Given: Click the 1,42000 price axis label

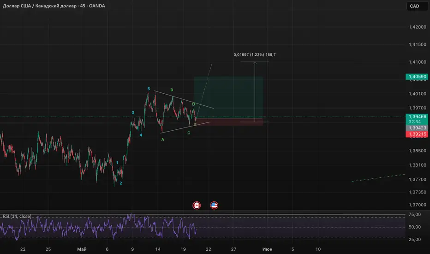Looking at the screenshot, I should coord(418,27).
